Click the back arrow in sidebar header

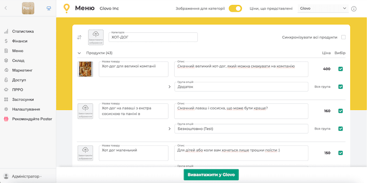coord(6,8)
